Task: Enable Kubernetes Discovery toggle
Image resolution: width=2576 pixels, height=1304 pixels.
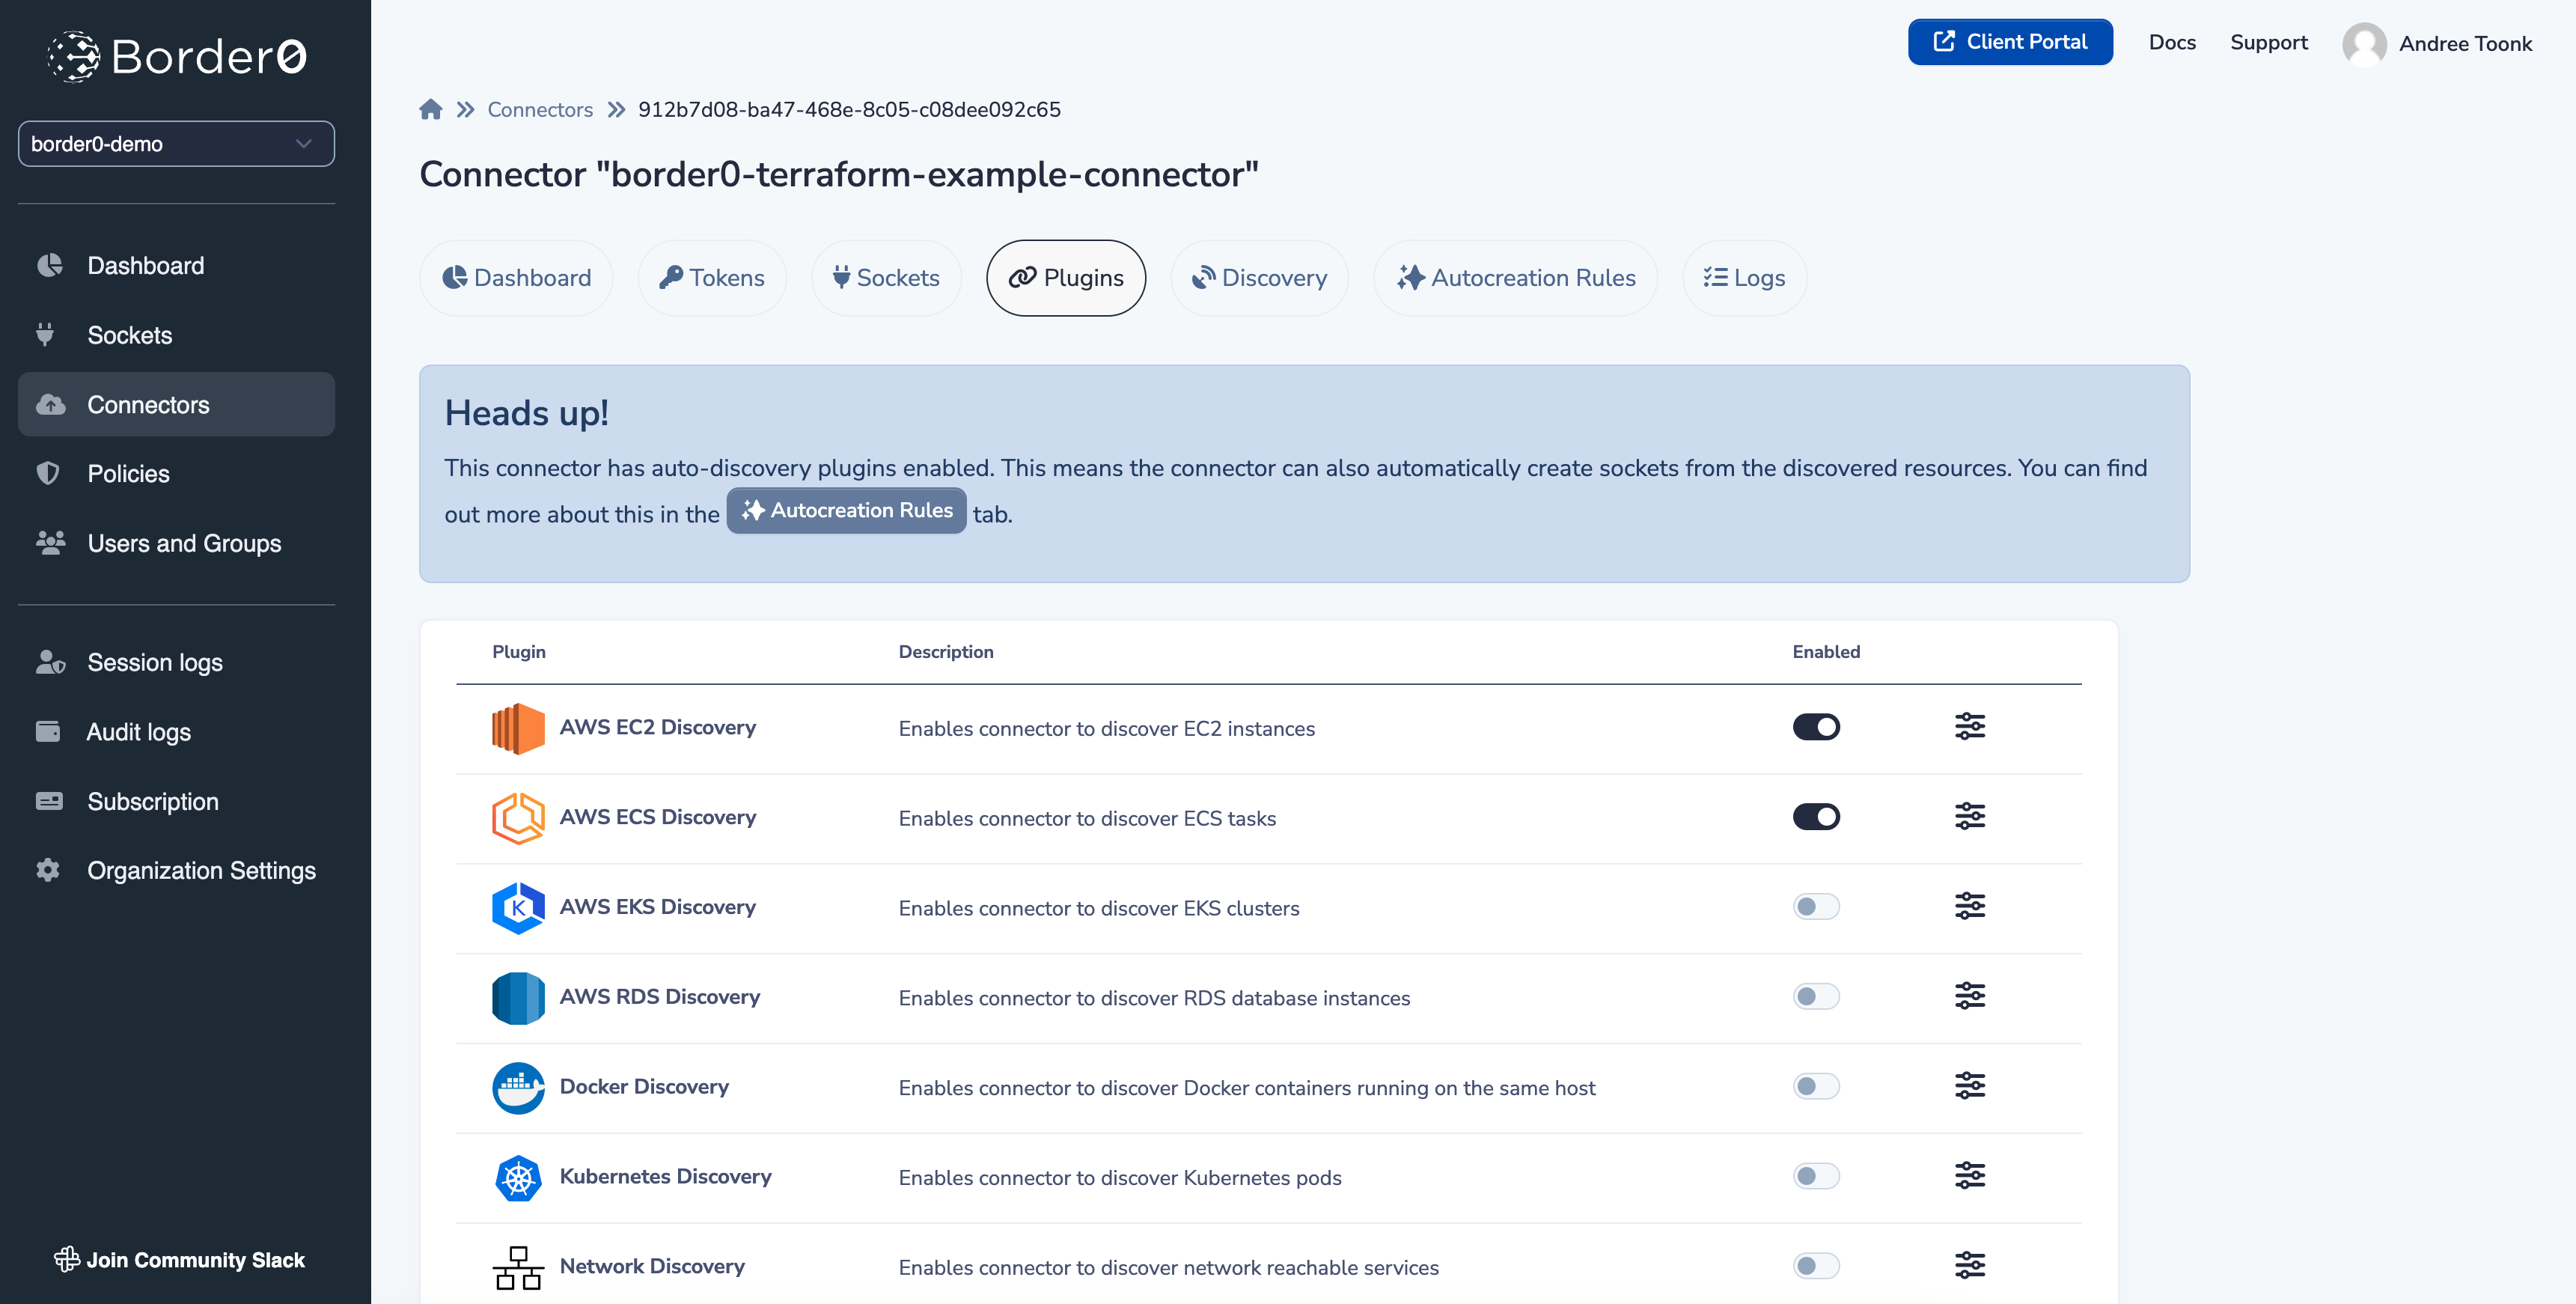Action: (x=1816, y=1176)
